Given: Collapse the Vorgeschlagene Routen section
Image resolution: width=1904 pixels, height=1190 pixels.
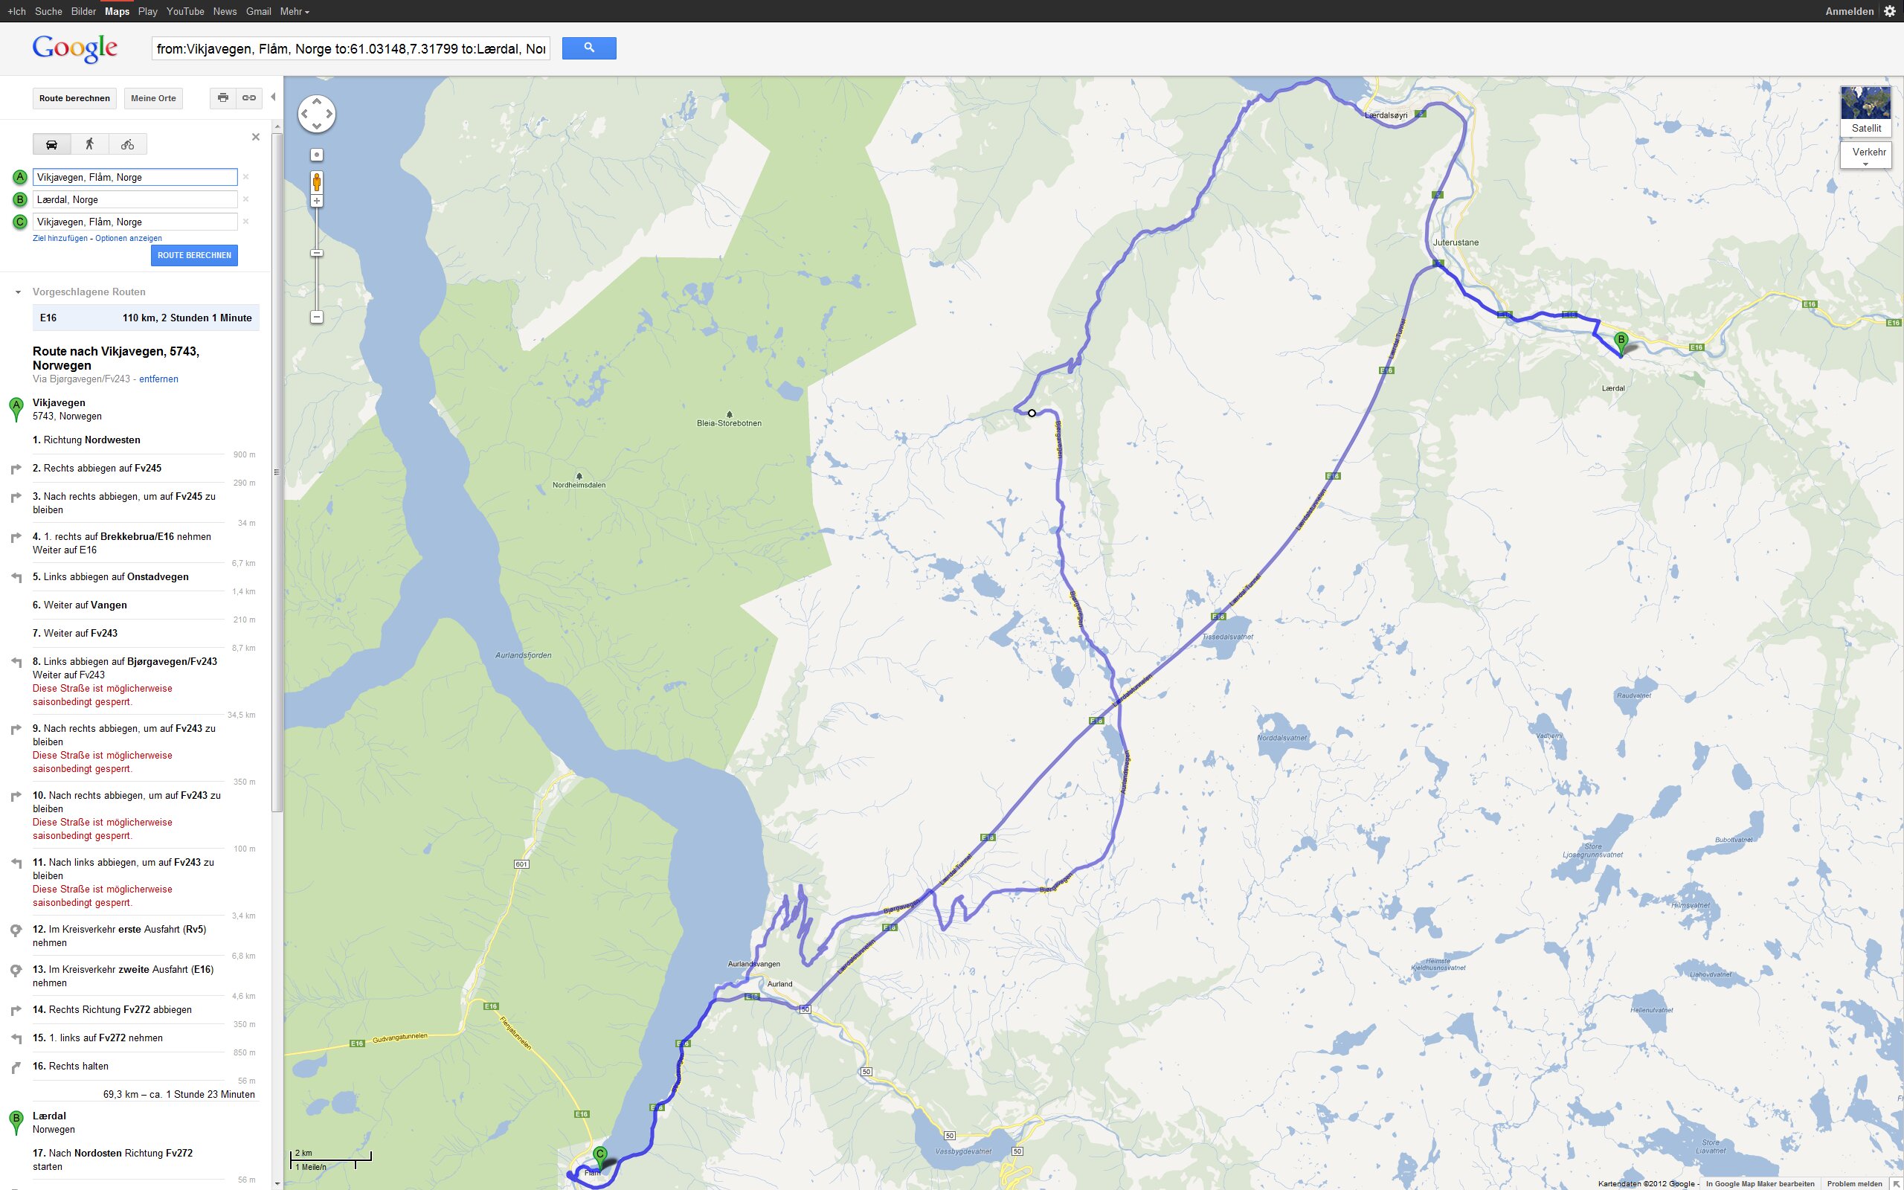Looking at the screenshot, I should coord(18,292).
